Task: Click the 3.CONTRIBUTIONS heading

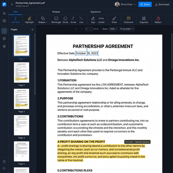Action: 70,117
